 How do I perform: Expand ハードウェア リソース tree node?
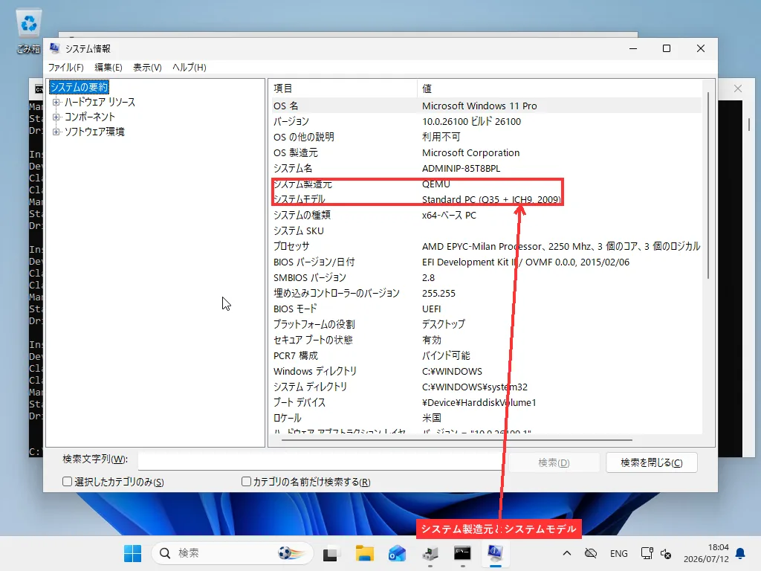pos(56,102)
